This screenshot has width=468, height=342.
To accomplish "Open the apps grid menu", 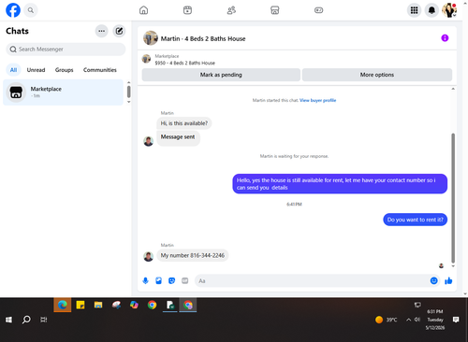I will click(414, 10).
